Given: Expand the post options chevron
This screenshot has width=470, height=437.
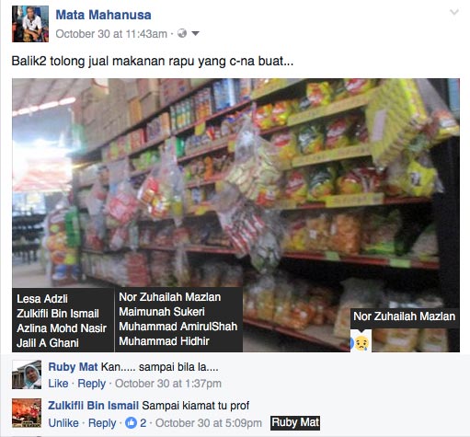Looking at the screenshot, I should coord(454,12).
